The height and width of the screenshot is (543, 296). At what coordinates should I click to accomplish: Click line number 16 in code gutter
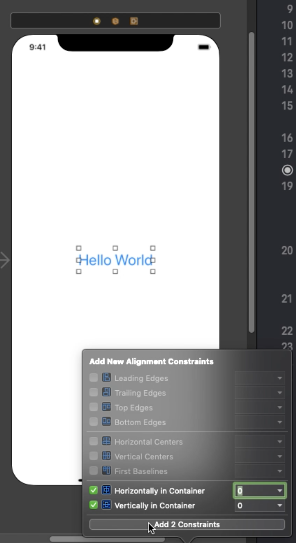[x=287, y=138]
